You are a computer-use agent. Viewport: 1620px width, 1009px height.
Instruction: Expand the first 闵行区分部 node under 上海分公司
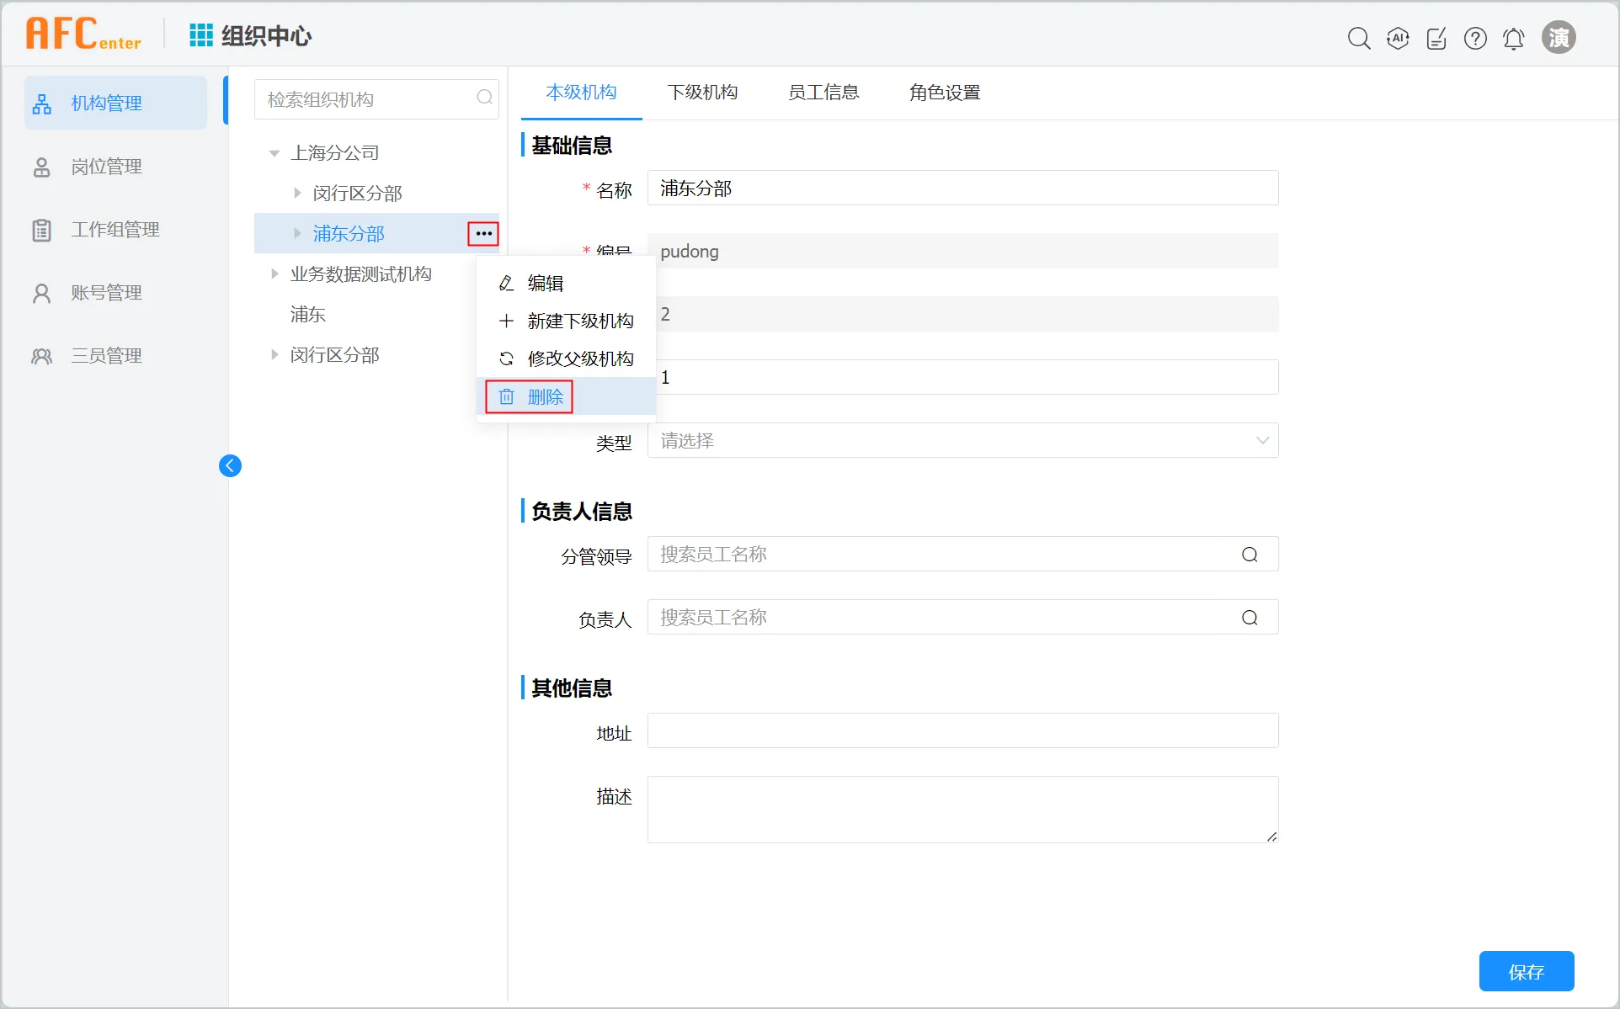pyautogui.click(x=297, y=193)
